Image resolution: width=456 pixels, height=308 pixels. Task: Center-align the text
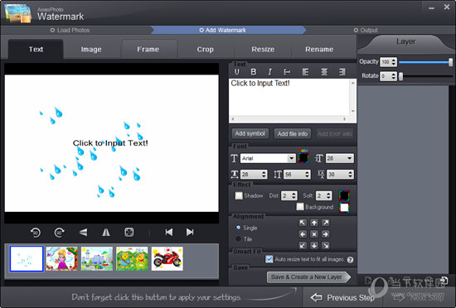point(324,72)
